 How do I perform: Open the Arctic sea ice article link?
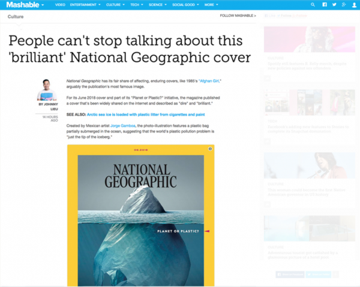tap(146, 114)
